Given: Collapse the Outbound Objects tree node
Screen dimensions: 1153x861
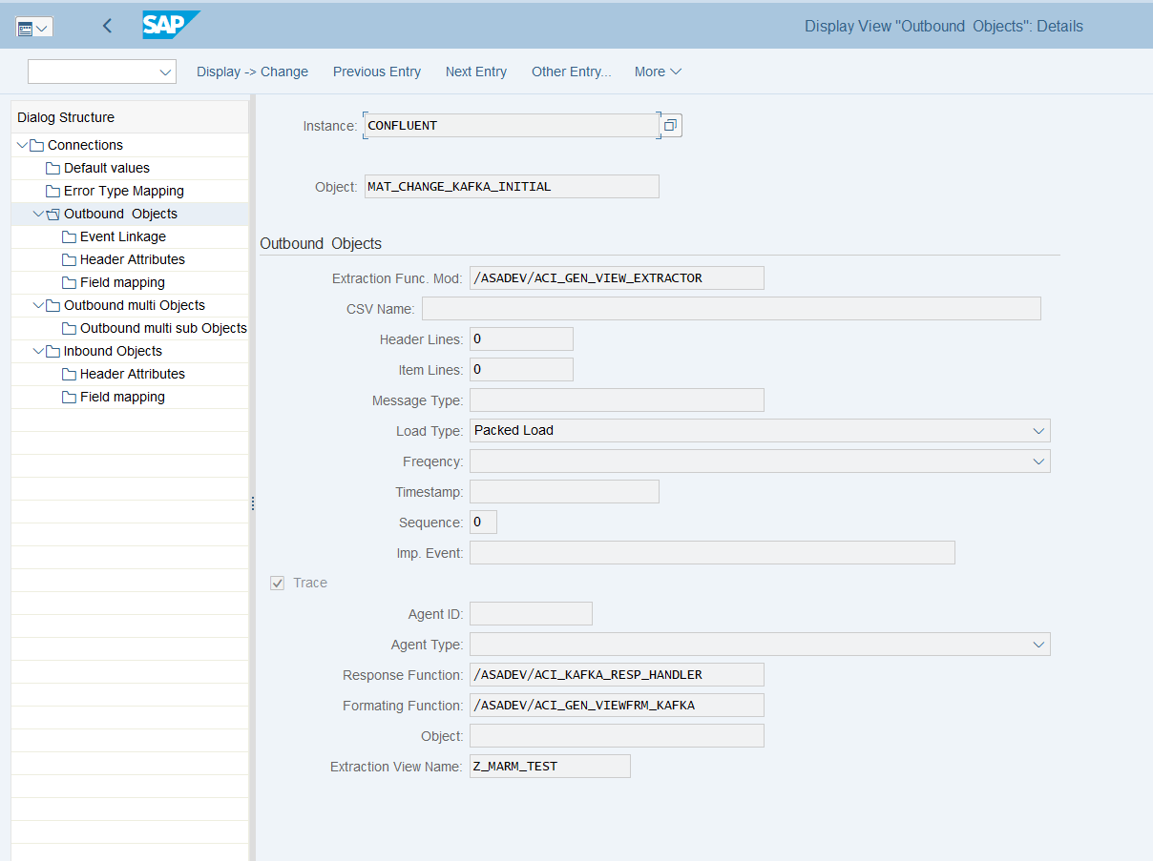Looking at the screenshot, I should pyautogui.click(x=39, y=214).
